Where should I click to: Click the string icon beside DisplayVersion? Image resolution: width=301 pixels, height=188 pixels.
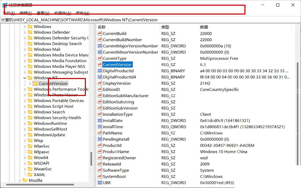pos(100,83)
